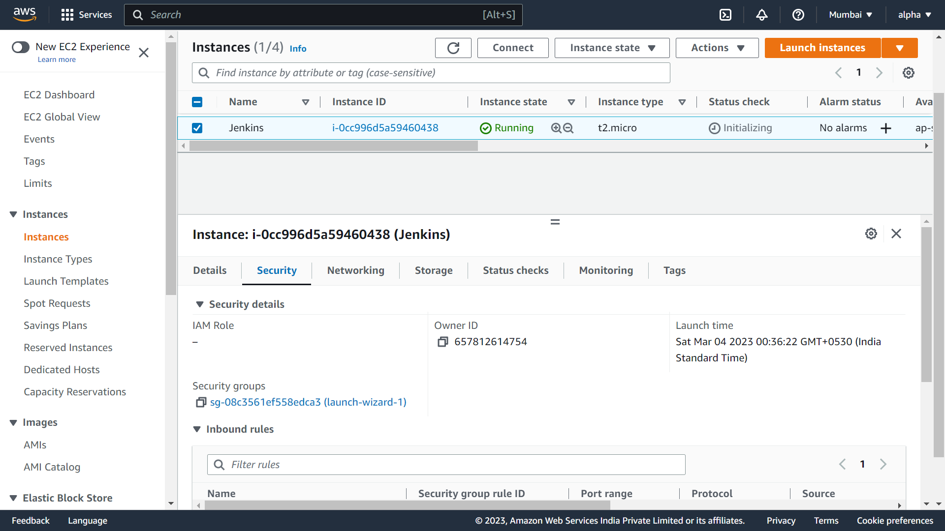Viewport: 945px width, 531px height.
Task: Switch to the Status checks tab
Action: pyautogui.click(x=515, y=270)
